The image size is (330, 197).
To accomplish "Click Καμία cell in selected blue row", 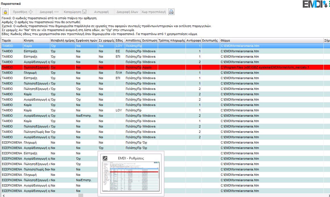I will 37,46.
